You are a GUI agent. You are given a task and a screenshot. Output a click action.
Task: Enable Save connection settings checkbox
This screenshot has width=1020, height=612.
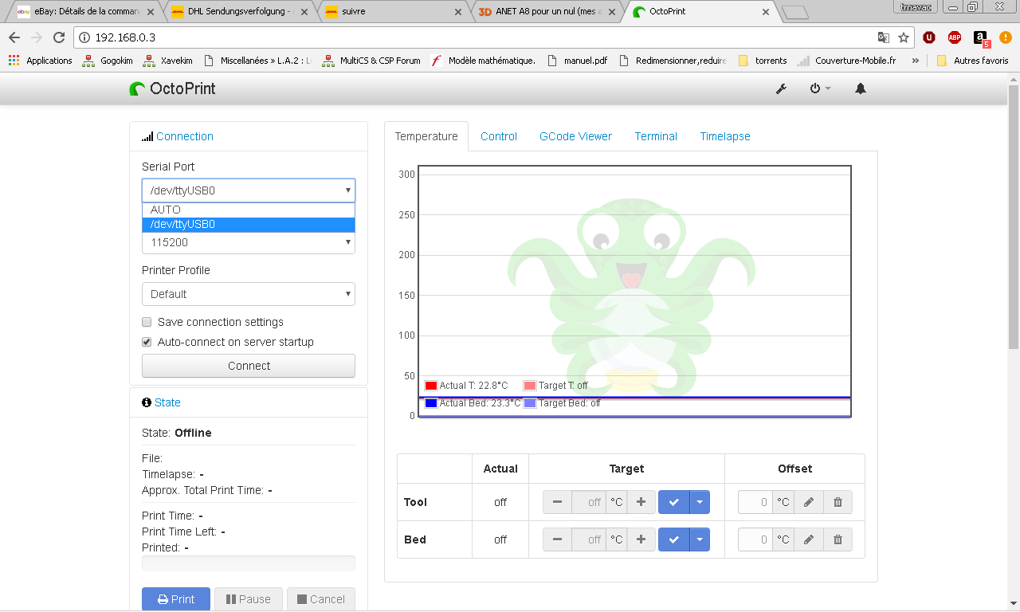pos(147,322)
